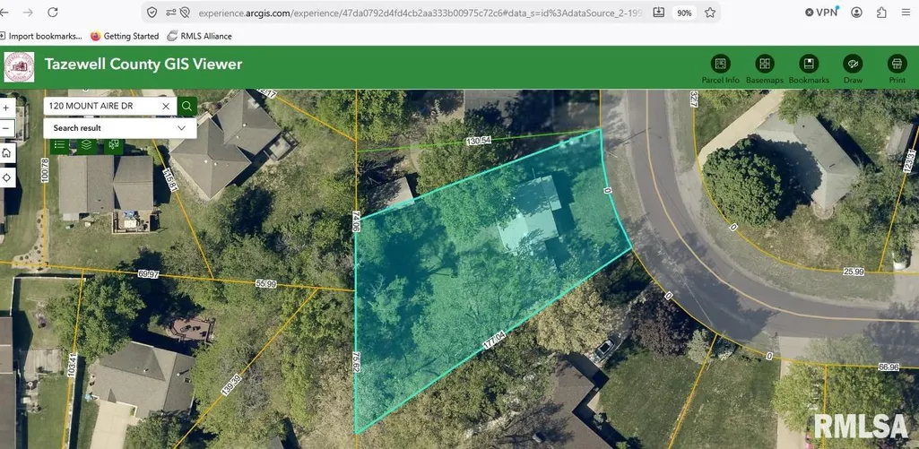Viewport: 919px width, 449px height.
Task: Bookmark this page with the star icon
Action: pyautogui.click(x=710, y=13)
